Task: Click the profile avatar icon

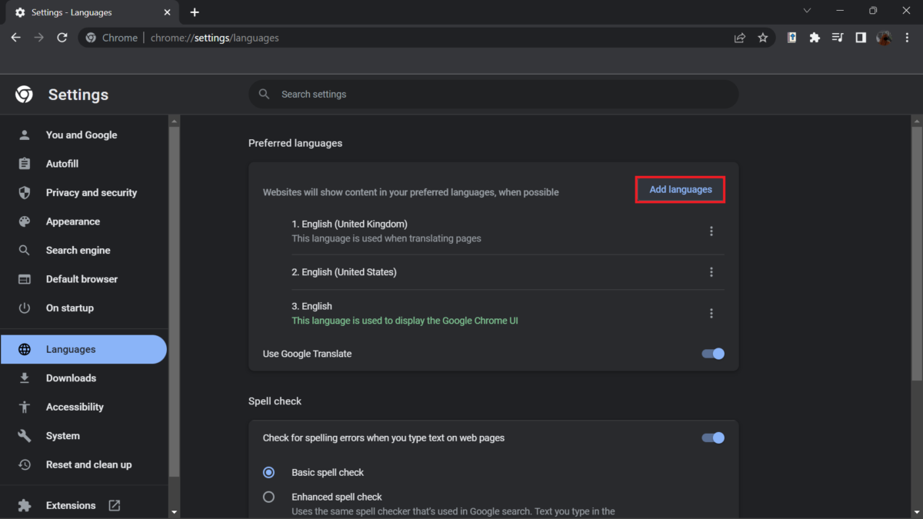Action: tap(884, 38)
